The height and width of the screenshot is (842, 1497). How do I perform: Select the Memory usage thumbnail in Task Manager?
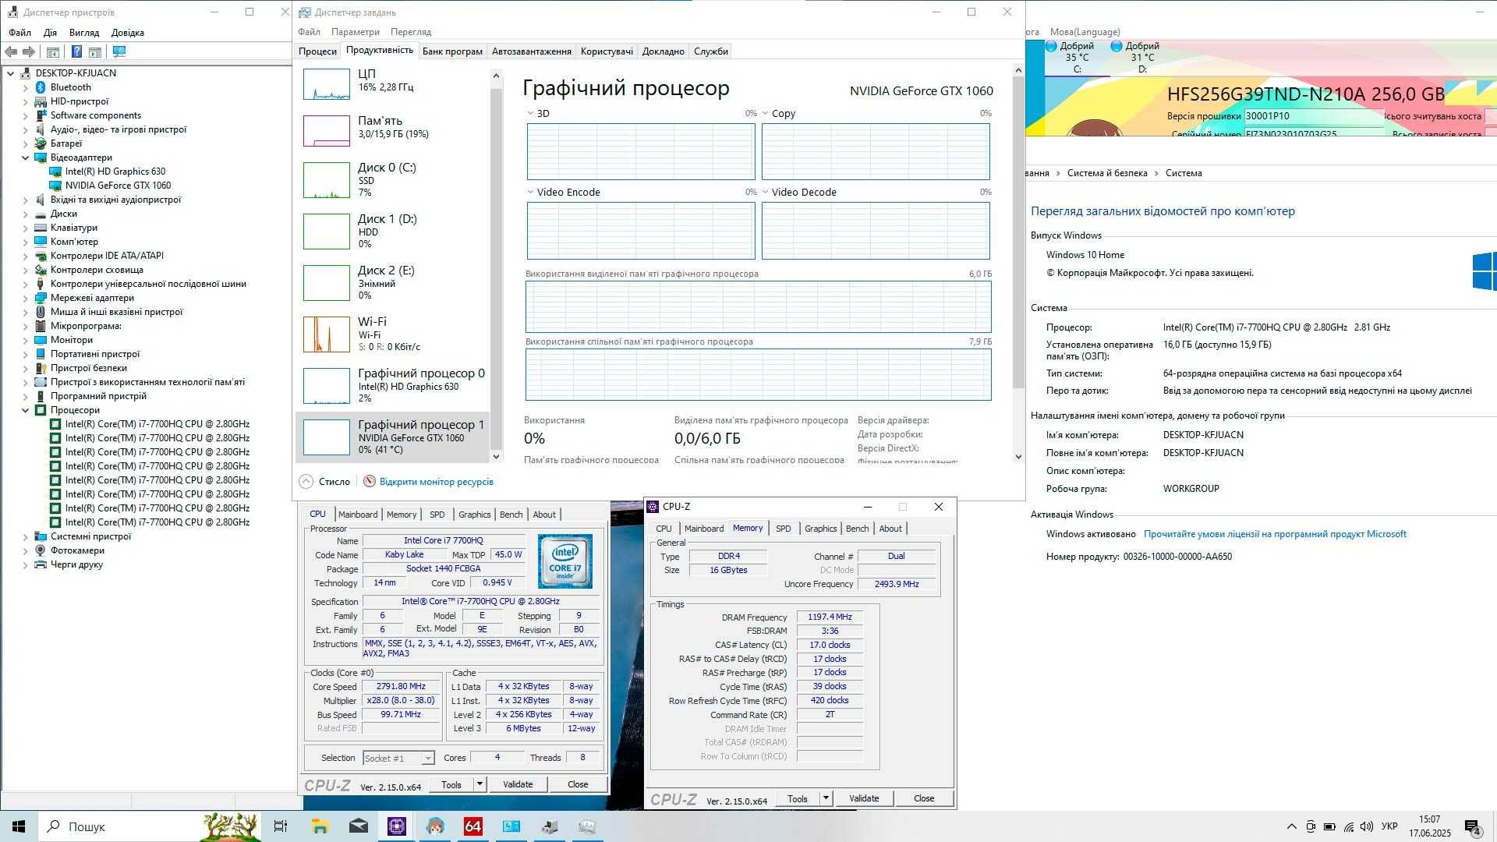(326, 131)
